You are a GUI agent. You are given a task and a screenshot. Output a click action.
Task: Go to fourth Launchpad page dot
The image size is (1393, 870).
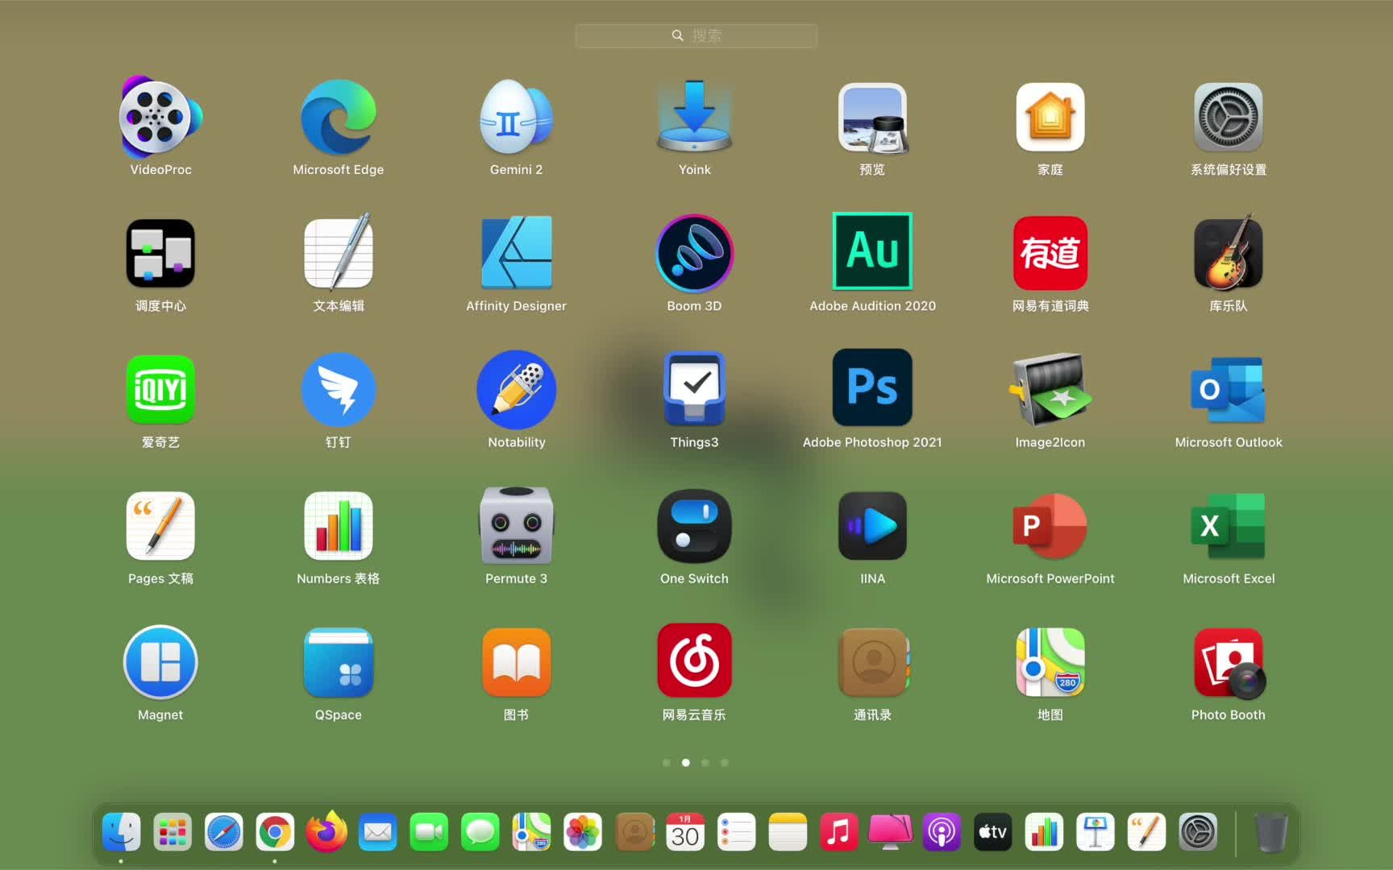pos(725,763)
